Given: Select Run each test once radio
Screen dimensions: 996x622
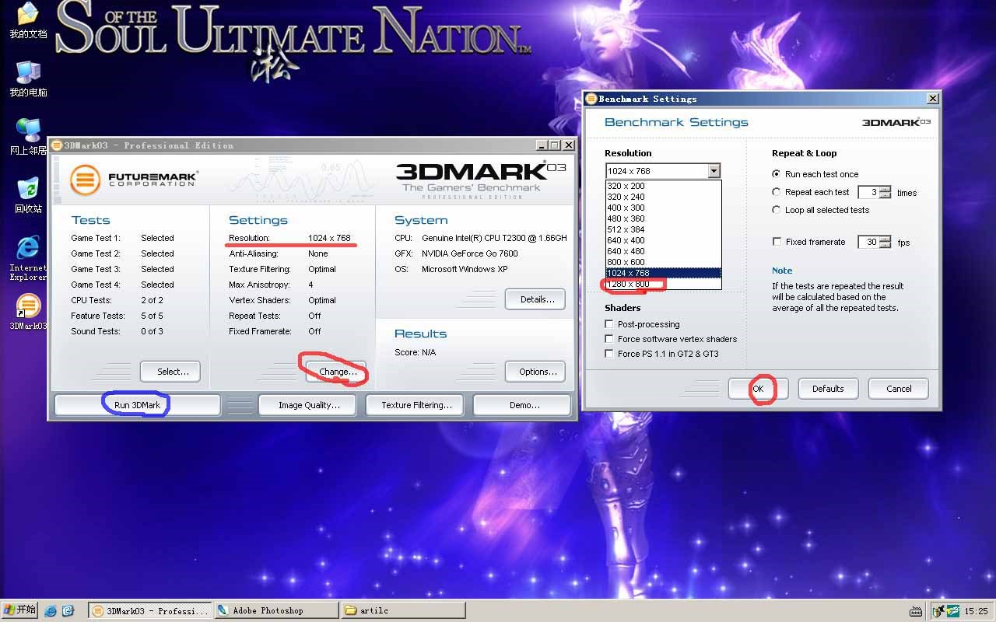Looking at the screenshot, I should click(x=777, y=174).
